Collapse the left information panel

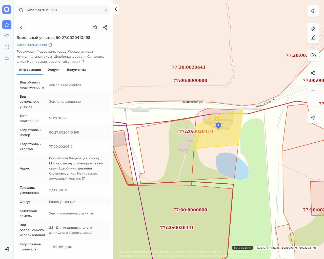(x=116, y=9)
